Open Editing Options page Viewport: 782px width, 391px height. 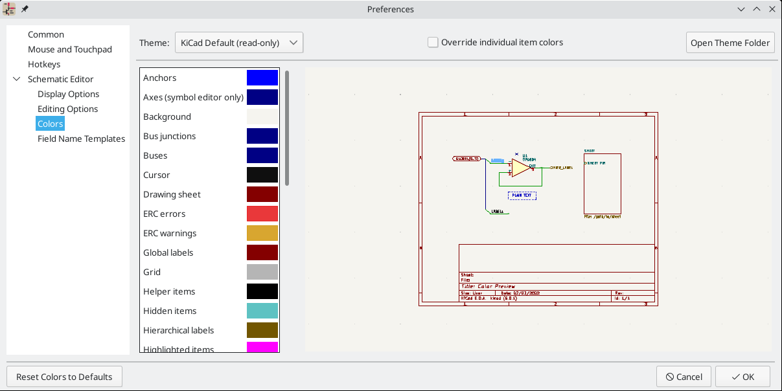pyautogui.click(x=67, y=109)
